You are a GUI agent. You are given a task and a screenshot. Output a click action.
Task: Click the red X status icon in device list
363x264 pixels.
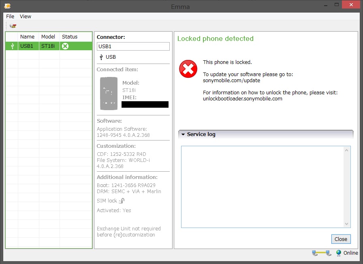(x=65, y=46)
